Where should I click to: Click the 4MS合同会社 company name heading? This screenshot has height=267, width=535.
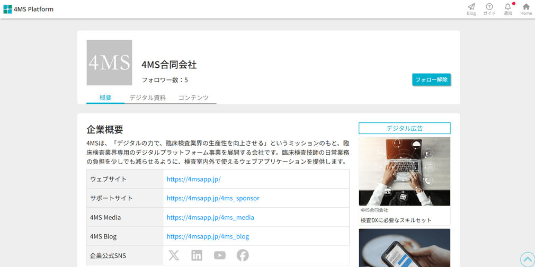[x=169, y=65]
